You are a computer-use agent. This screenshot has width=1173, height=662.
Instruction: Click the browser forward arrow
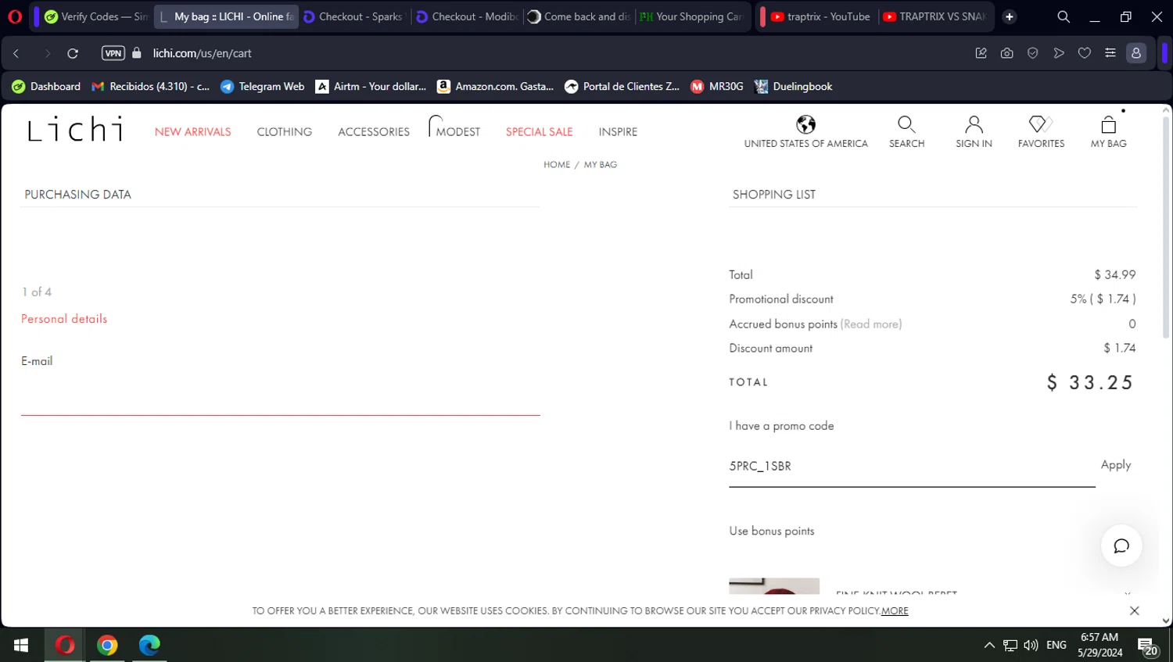tap(47, 53)
